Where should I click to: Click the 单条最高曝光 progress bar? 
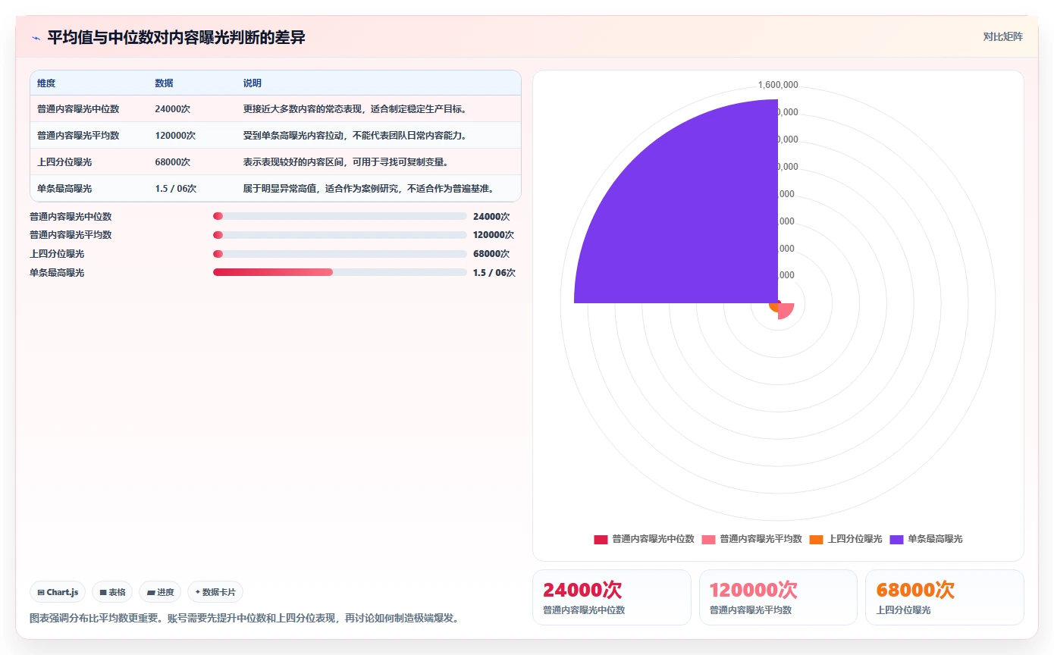(340, 272)
